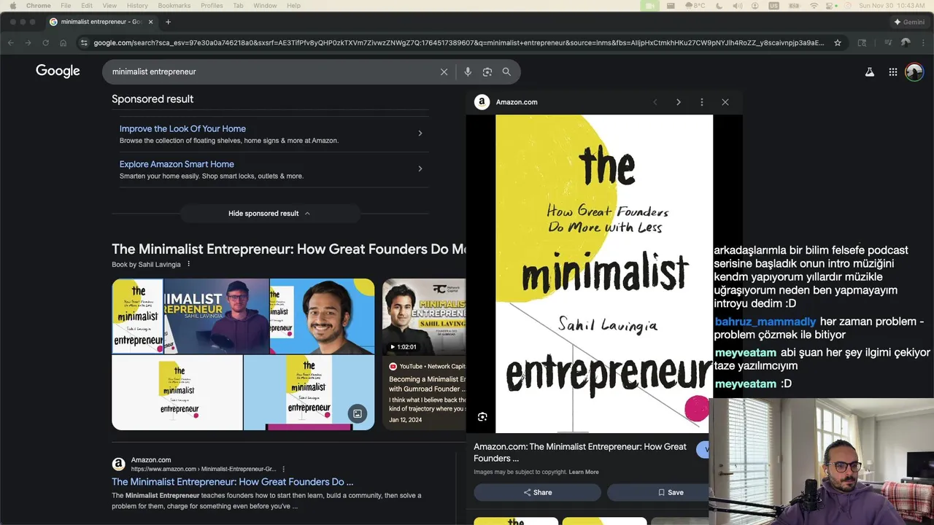Viewport: 934px width, 525px height.
Task: Open the image preview three-dot menu
Action: pos(701,102)
